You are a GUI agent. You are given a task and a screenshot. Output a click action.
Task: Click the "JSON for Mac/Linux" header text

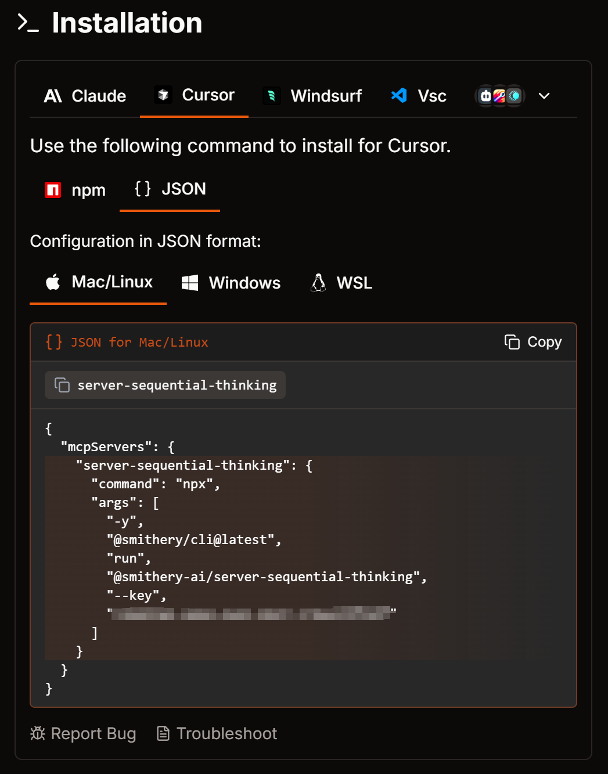[139, 343]
